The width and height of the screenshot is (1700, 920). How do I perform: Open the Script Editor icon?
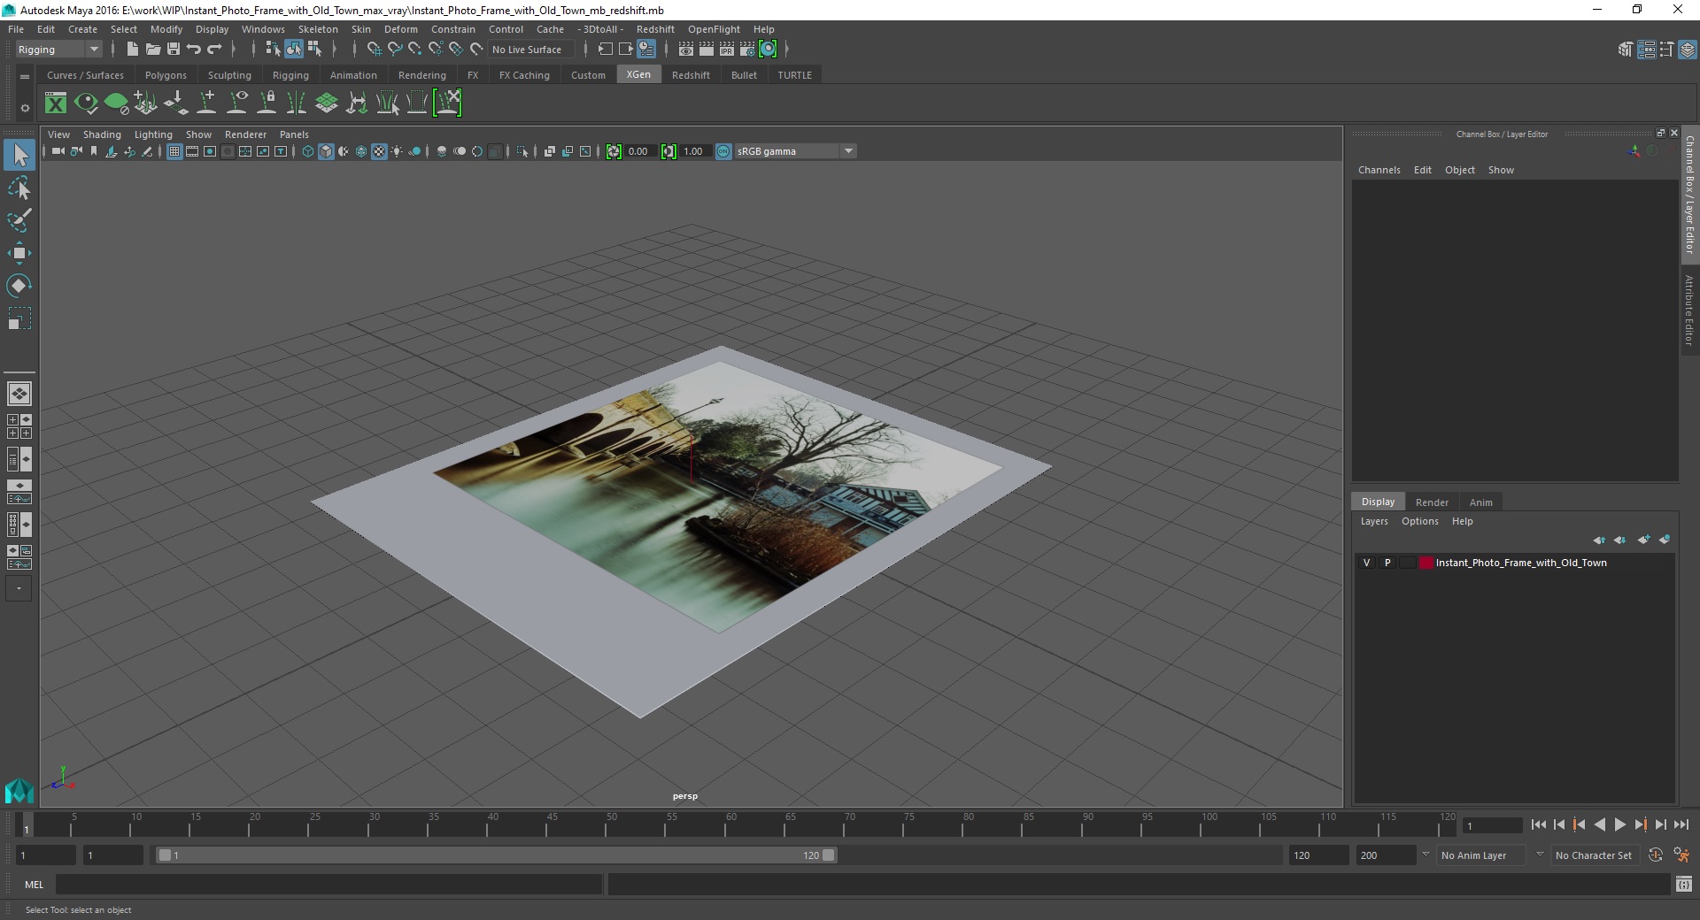[x=1683, y=884]
